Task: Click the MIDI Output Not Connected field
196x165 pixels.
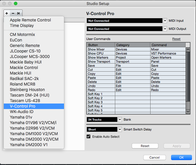Action: 124,29
